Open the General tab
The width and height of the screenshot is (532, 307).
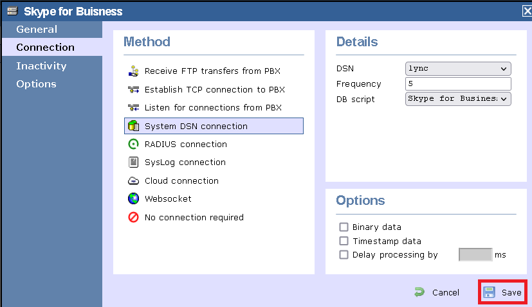52,29
